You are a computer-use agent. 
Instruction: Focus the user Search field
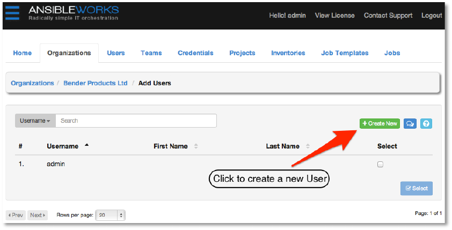136,121
